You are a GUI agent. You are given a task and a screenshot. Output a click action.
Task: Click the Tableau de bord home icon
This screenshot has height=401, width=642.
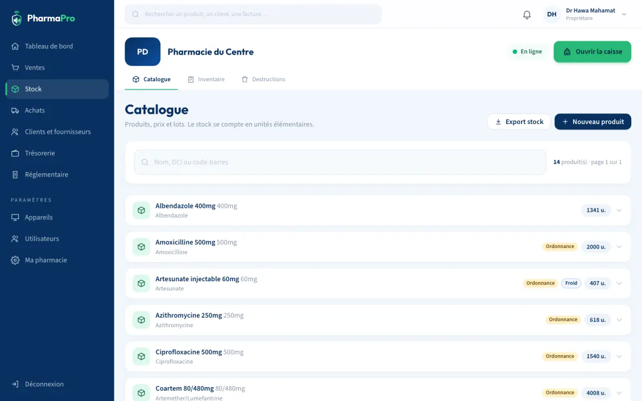pyautogui.click(x=16, y=46)
